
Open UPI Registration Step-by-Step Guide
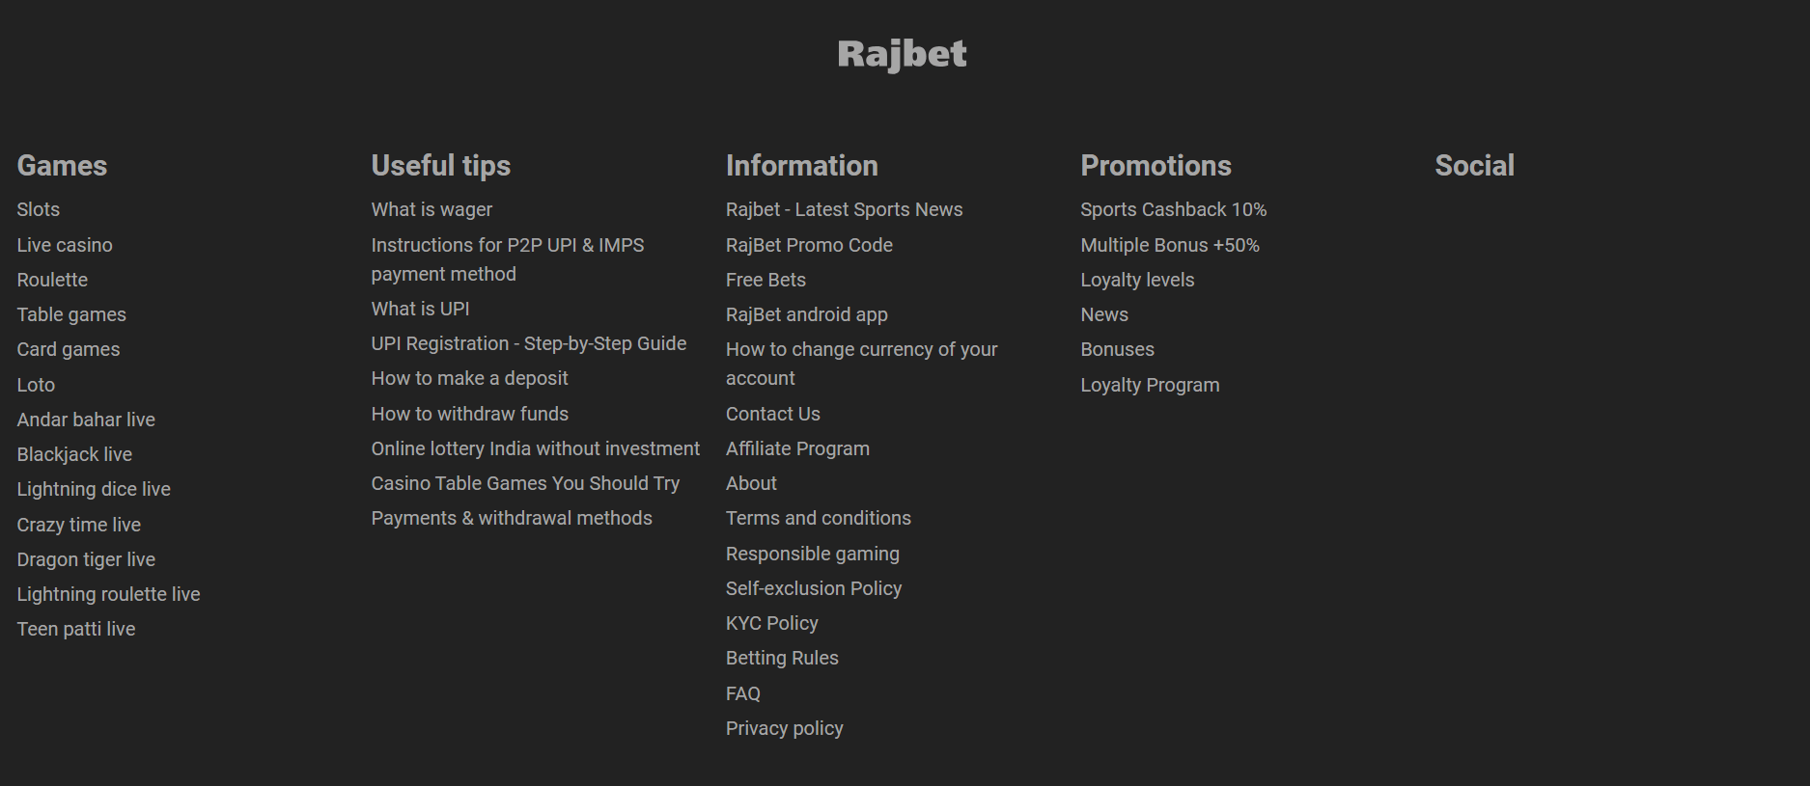point(529,343)
